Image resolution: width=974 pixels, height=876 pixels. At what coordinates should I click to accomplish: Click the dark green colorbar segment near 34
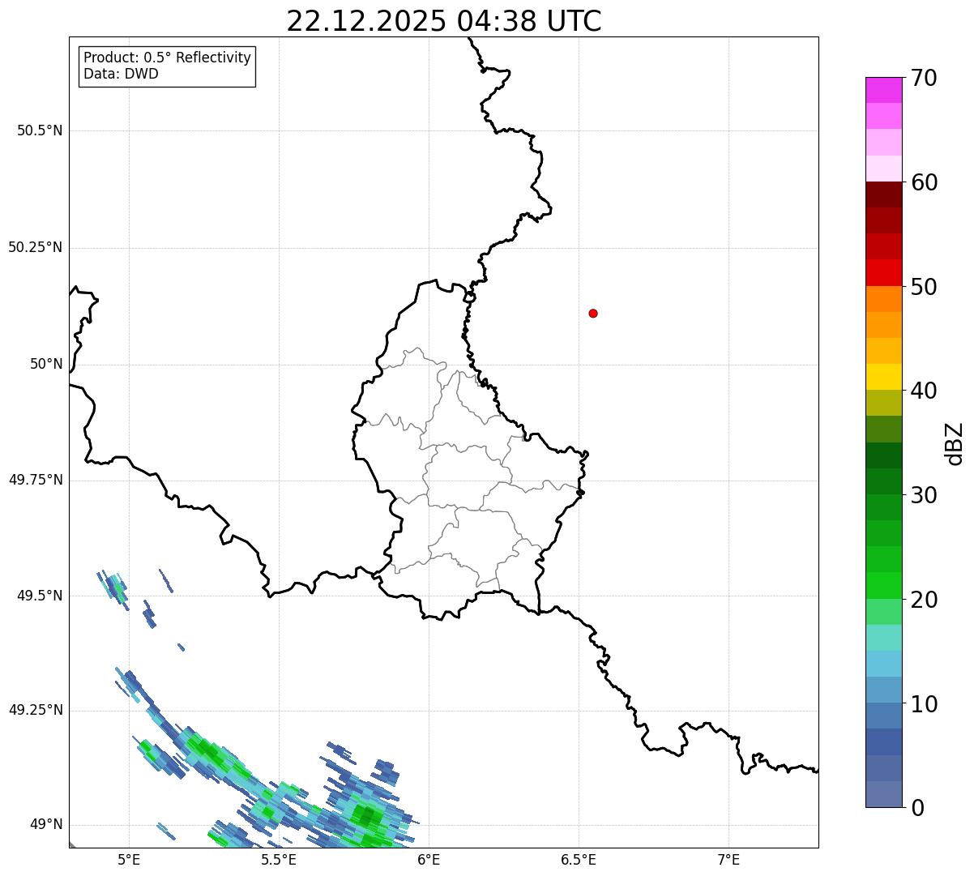[x=883, y=455]
